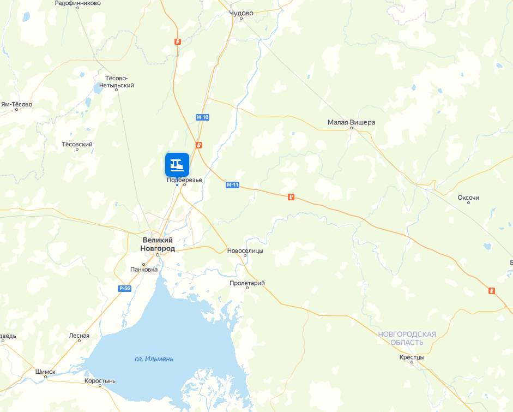Screen dimensions: 513x412
Task: Click the Оксочи settlement label
Action: click(x=468, y=198)
